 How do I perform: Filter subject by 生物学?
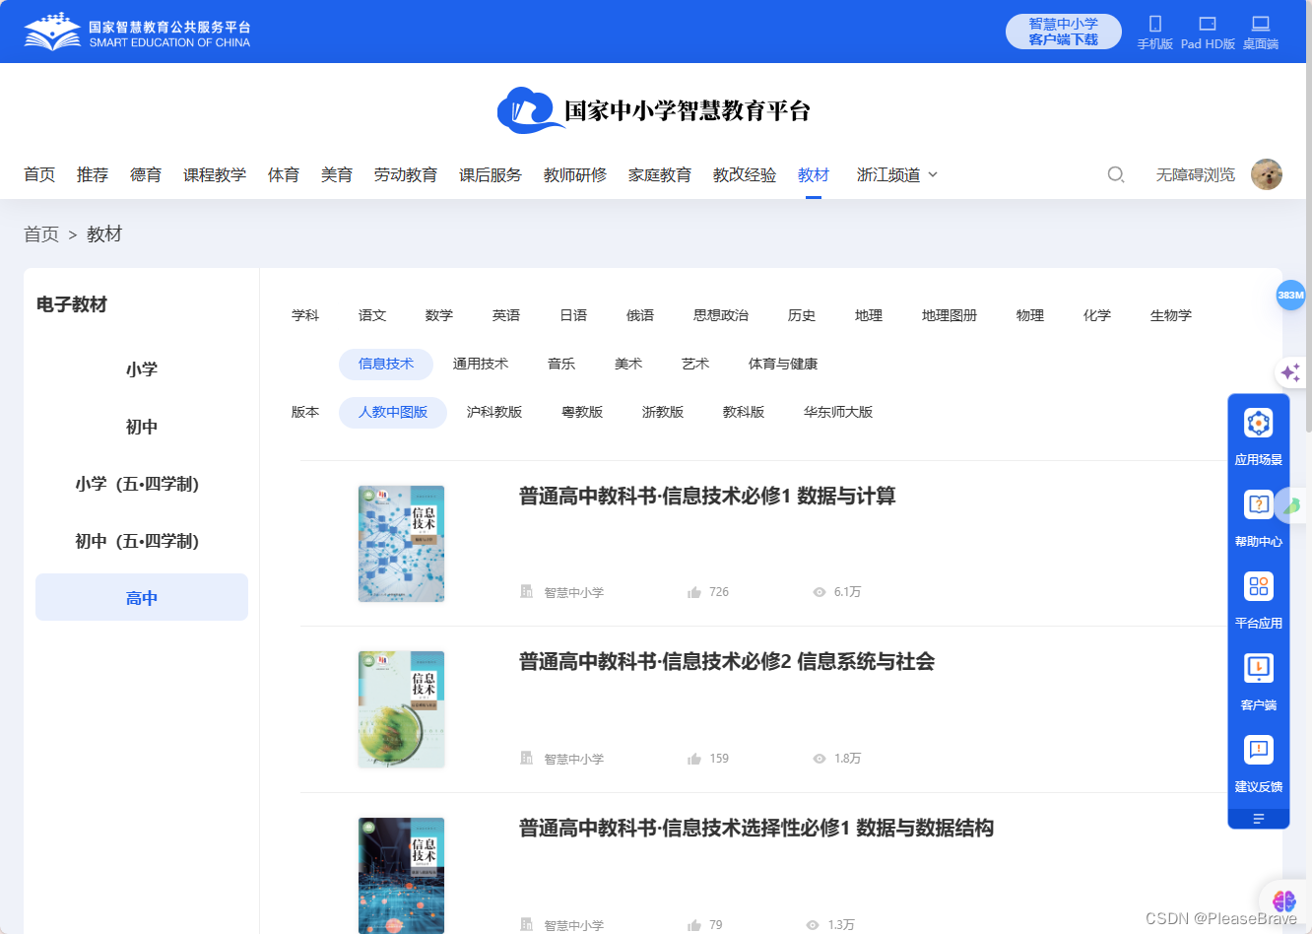pyautogui.click(x=1171, y=315)
